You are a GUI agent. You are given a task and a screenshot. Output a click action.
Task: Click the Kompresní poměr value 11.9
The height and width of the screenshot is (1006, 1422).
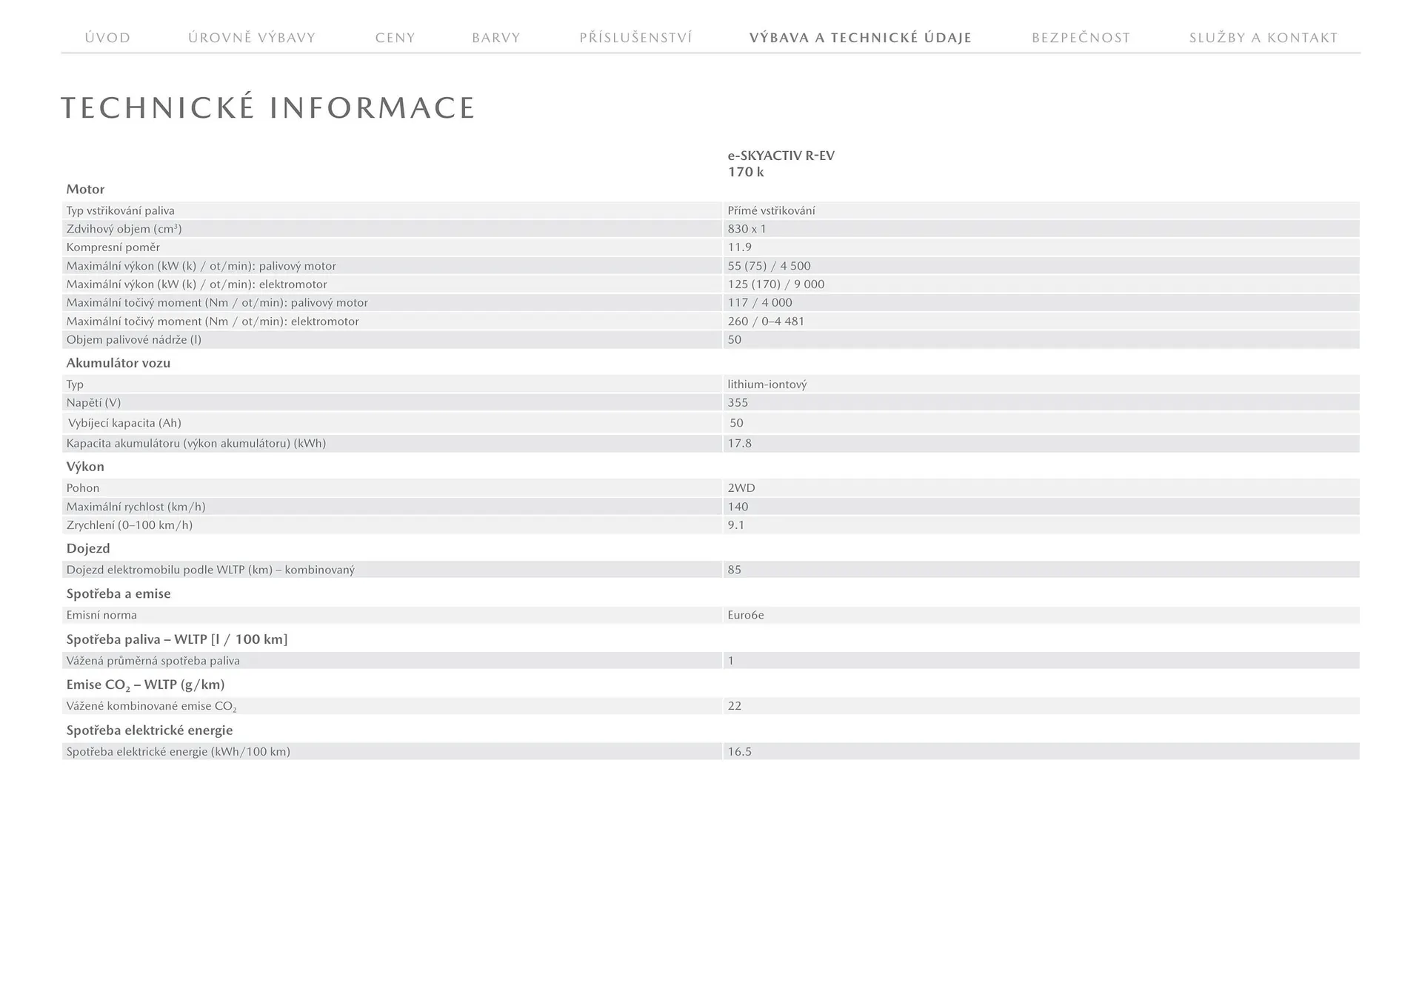click(x=739, y=247)
